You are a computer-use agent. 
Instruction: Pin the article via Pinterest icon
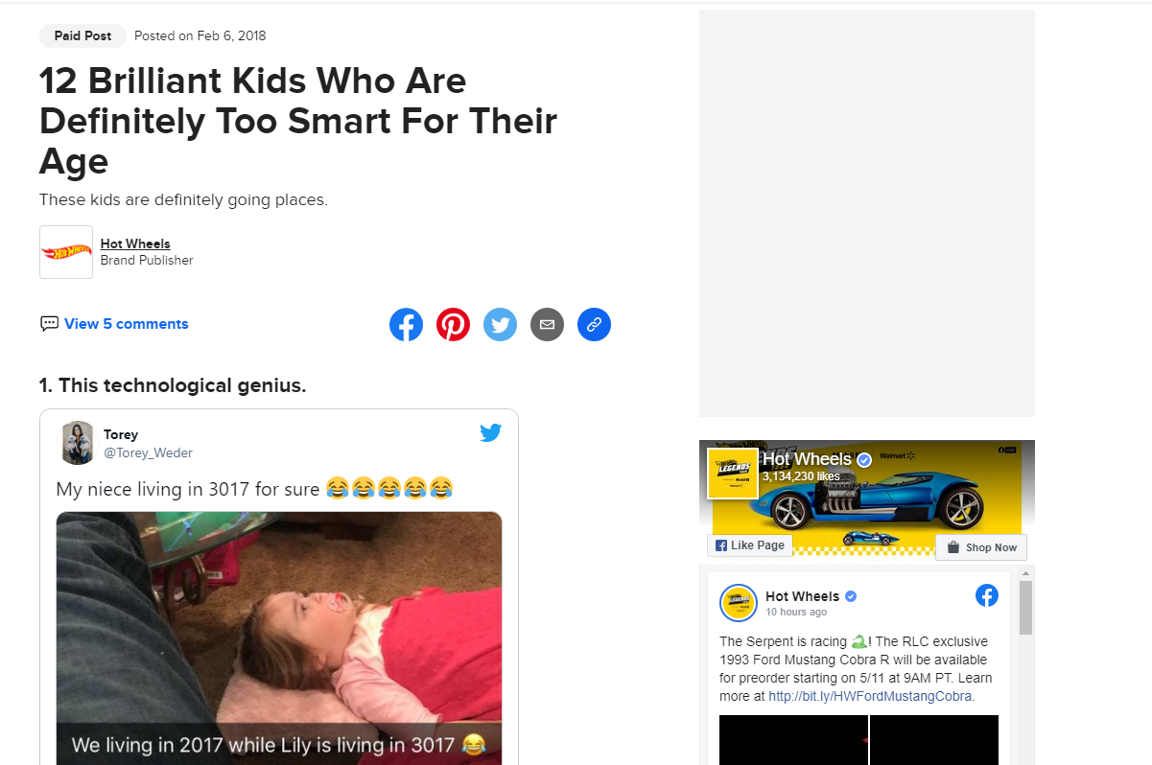click(x=453, y=325)
